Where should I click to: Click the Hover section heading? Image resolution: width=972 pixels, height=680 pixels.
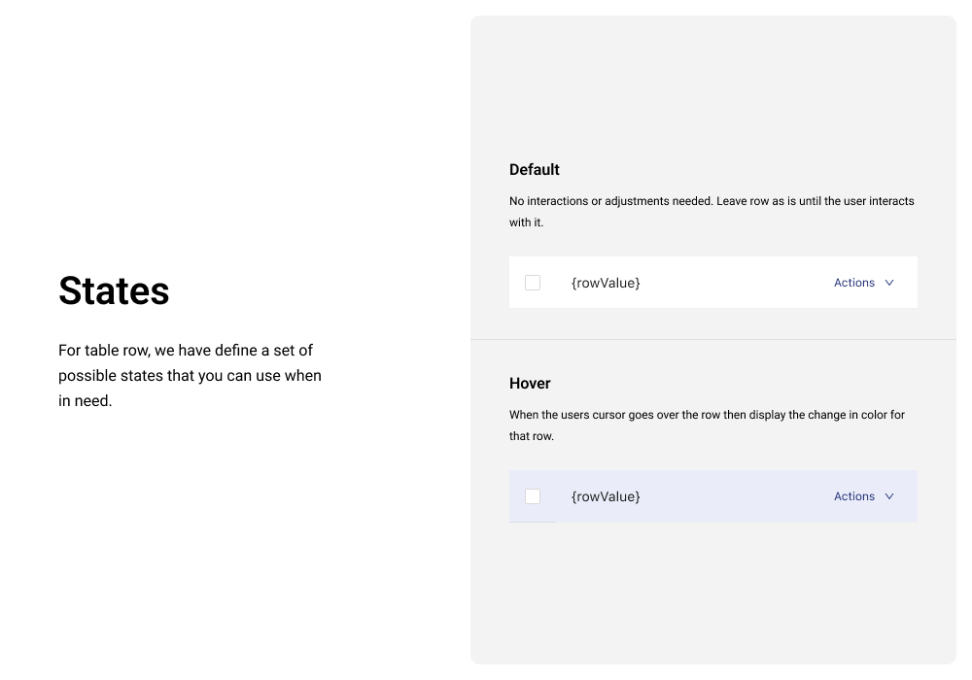530,384
